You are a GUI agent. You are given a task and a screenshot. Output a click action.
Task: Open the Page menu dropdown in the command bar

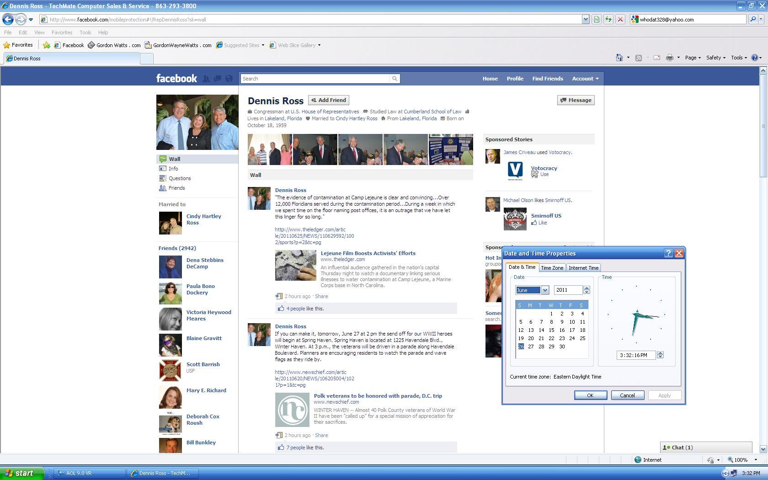coord(693,58)
